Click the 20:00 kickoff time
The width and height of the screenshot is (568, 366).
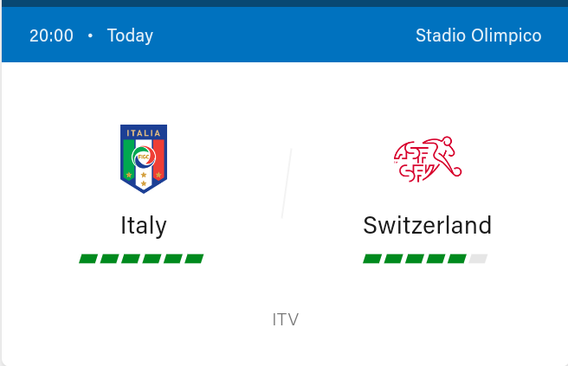(x=51, y=35)
